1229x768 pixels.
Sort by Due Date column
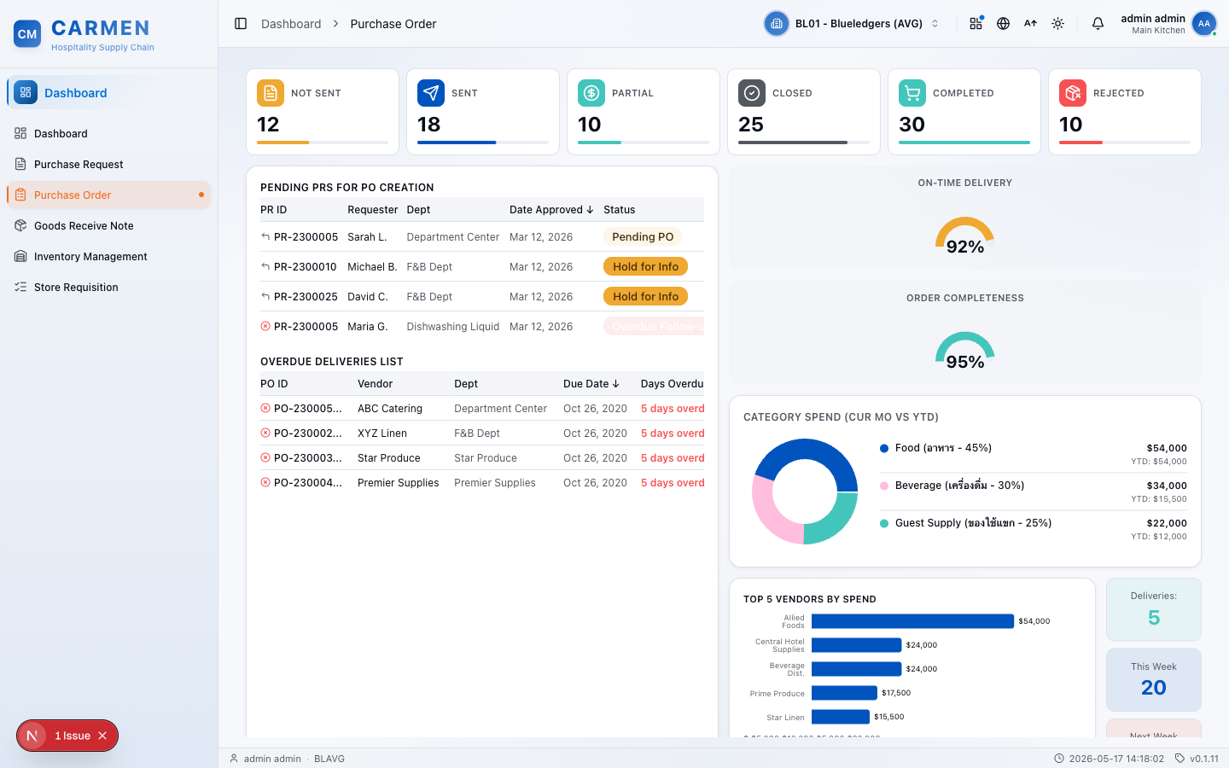tap(591, 384)
